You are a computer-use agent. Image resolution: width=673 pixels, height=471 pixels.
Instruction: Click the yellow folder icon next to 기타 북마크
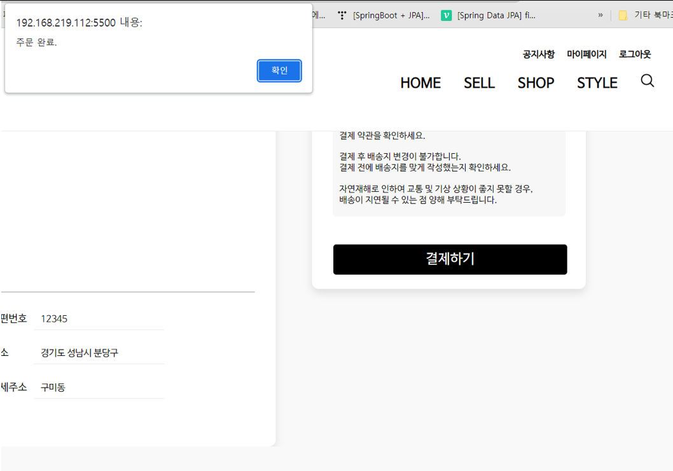(623, 15)
